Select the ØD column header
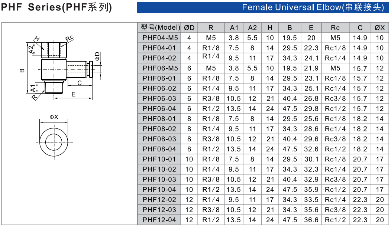 pos(189,28)
